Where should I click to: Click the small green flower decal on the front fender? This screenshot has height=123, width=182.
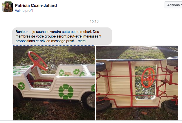click(x=21, y=86)
